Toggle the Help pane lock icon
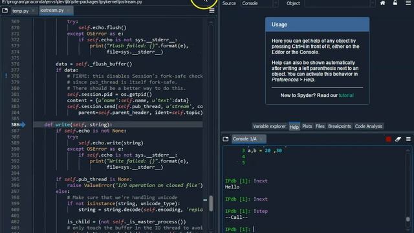This screenshot has height=233, width=414. point(395,3)
